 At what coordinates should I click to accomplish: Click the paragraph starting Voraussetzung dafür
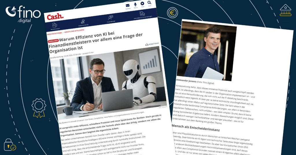[213, 105]
